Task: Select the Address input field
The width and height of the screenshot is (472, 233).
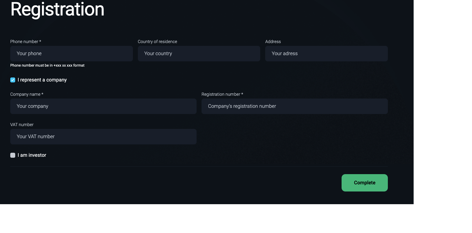Action: click(x=326, y=54)
